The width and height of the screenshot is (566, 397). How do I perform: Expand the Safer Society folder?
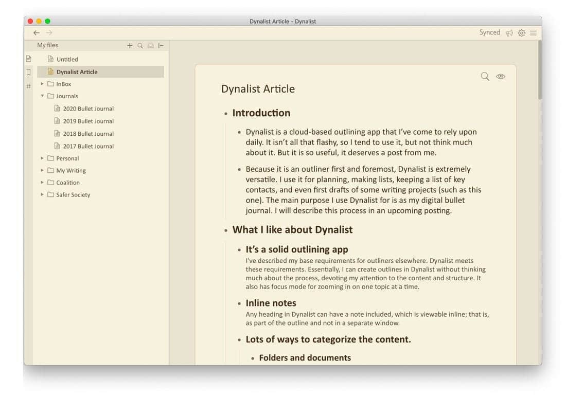(x=42, y=195)
